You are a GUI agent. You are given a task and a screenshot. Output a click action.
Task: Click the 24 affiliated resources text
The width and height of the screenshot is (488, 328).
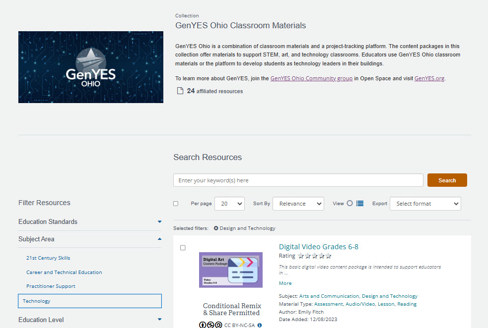point(215,91)
